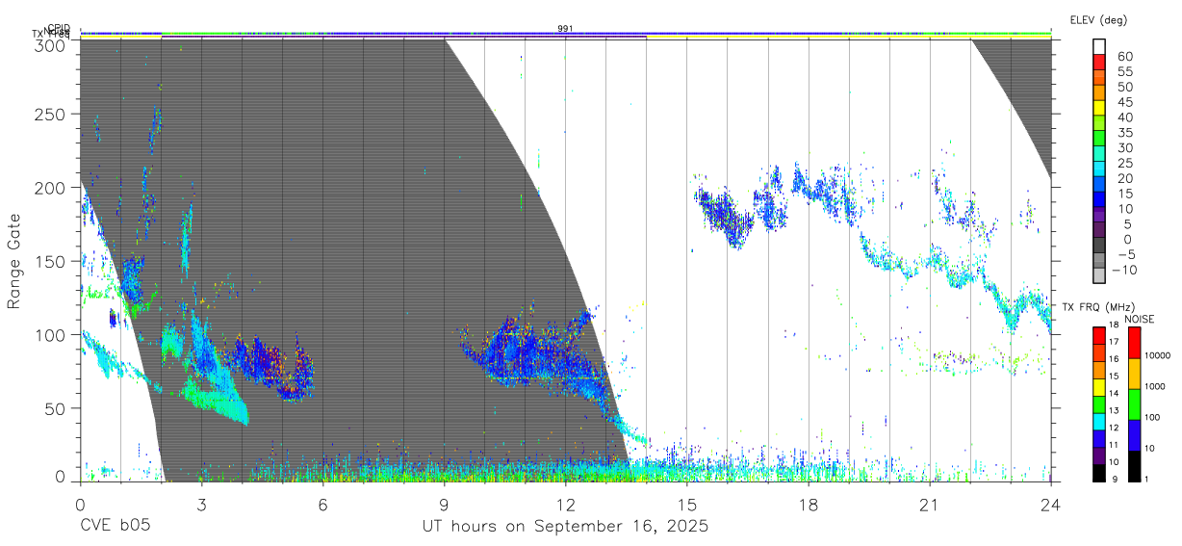
Task: Click the NOISE legend value "100"
Action: coord(1154,417)
